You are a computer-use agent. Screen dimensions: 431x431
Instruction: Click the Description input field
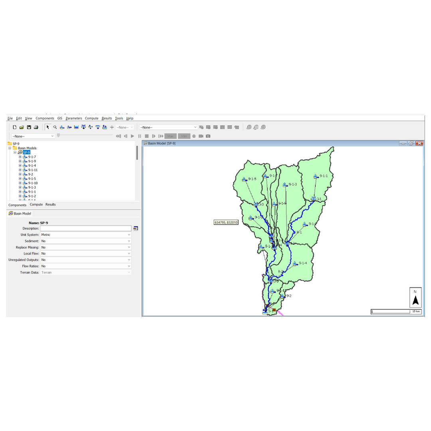pos(86,228)
